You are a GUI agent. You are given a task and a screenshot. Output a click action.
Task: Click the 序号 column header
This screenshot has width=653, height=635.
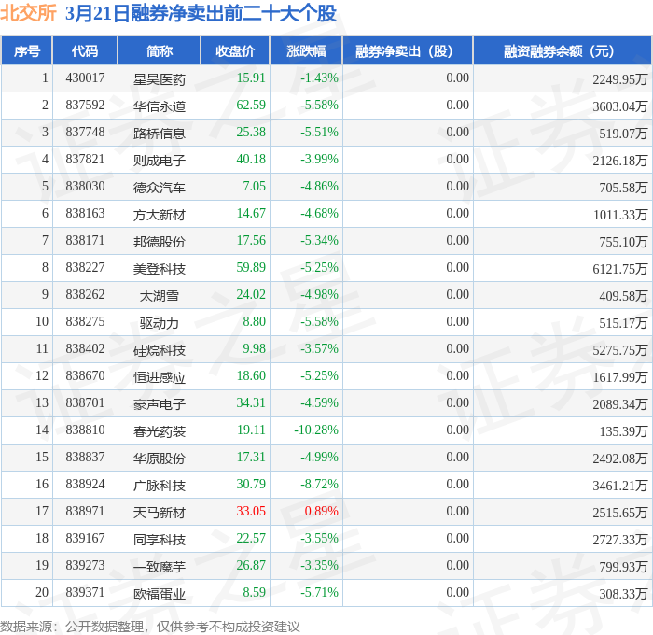pyautogui.click(x=27, y=51)
